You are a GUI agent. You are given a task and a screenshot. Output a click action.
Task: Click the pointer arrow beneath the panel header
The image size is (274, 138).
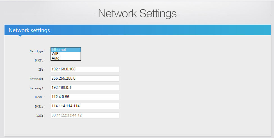(20, 36)
